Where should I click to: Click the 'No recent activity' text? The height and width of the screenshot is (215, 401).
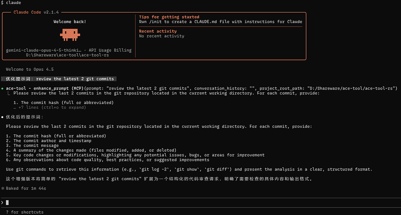(162, 36)
